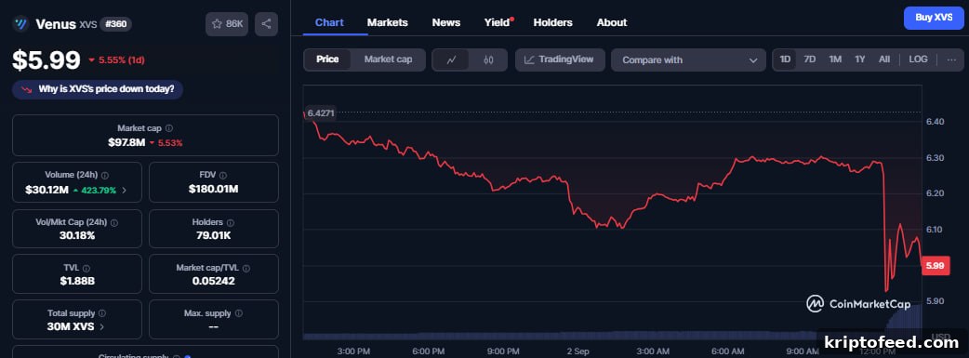
Task: Click FDV info icon
Action: point(223,176)
